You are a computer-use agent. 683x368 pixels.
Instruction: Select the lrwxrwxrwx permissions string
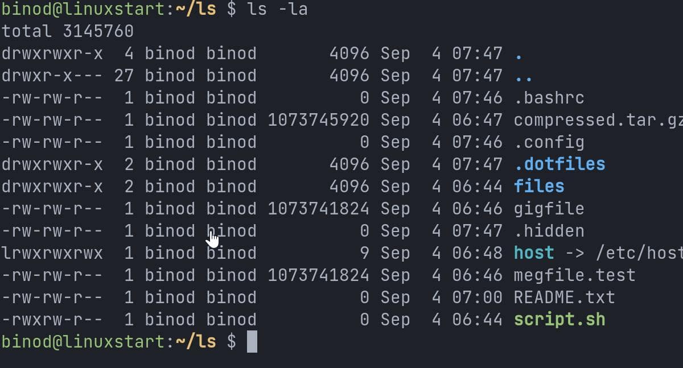click(x=52, y=253)
